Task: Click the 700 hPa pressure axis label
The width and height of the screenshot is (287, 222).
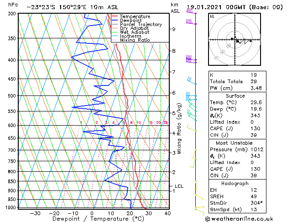Action: point(13,150)
